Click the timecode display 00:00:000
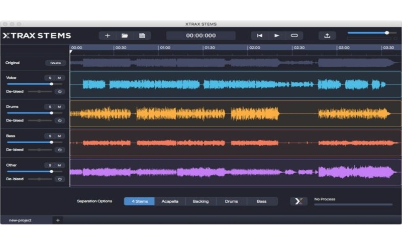 [201, 36]
